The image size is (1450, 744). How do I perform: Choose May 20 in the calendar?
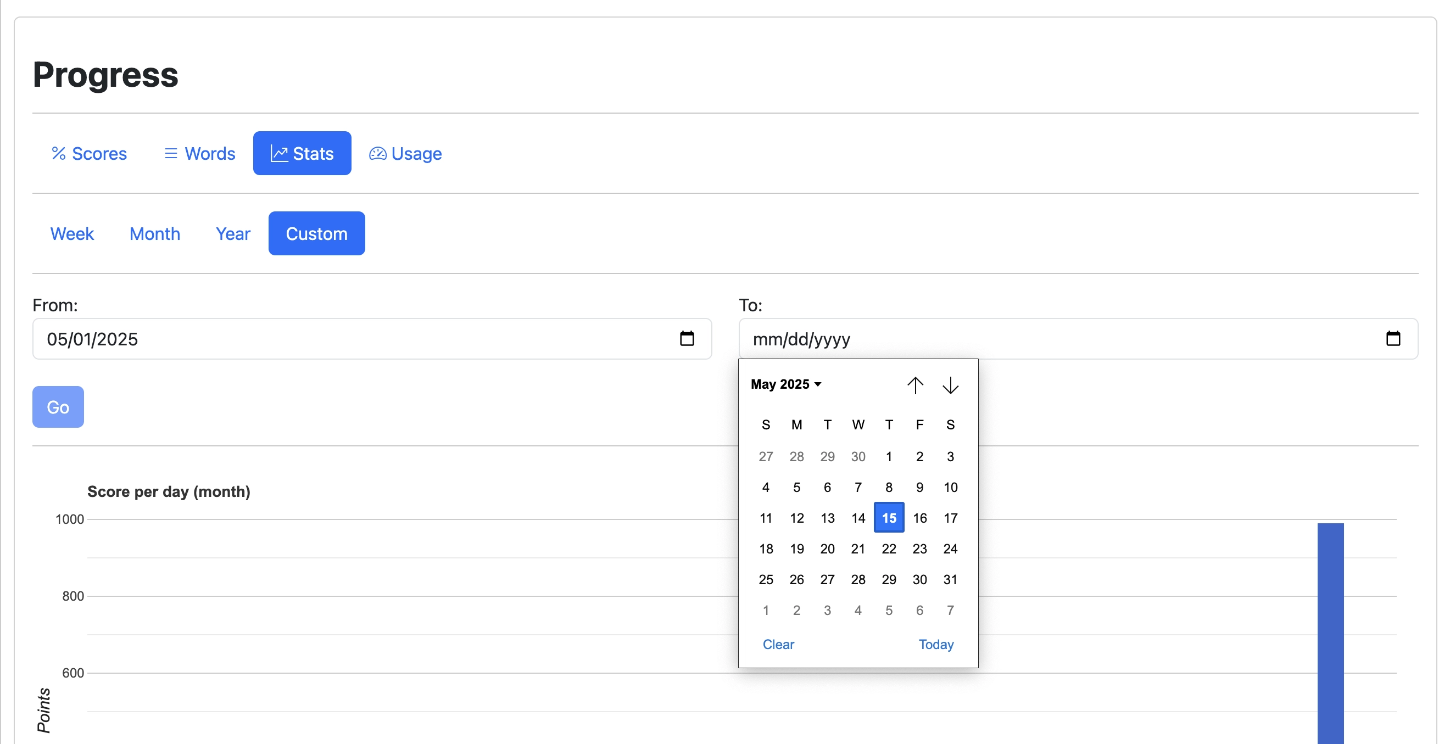828,549
